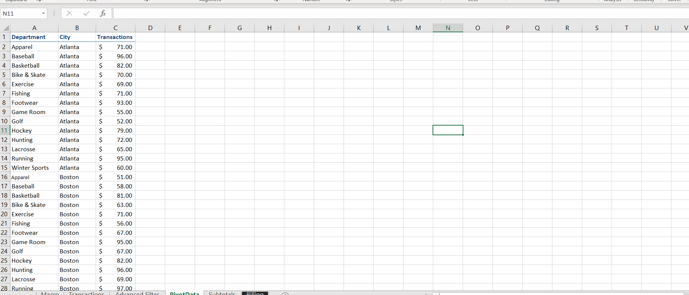Select the Hockey cell in row 11
689x295 pixels.
pos(34,130)
